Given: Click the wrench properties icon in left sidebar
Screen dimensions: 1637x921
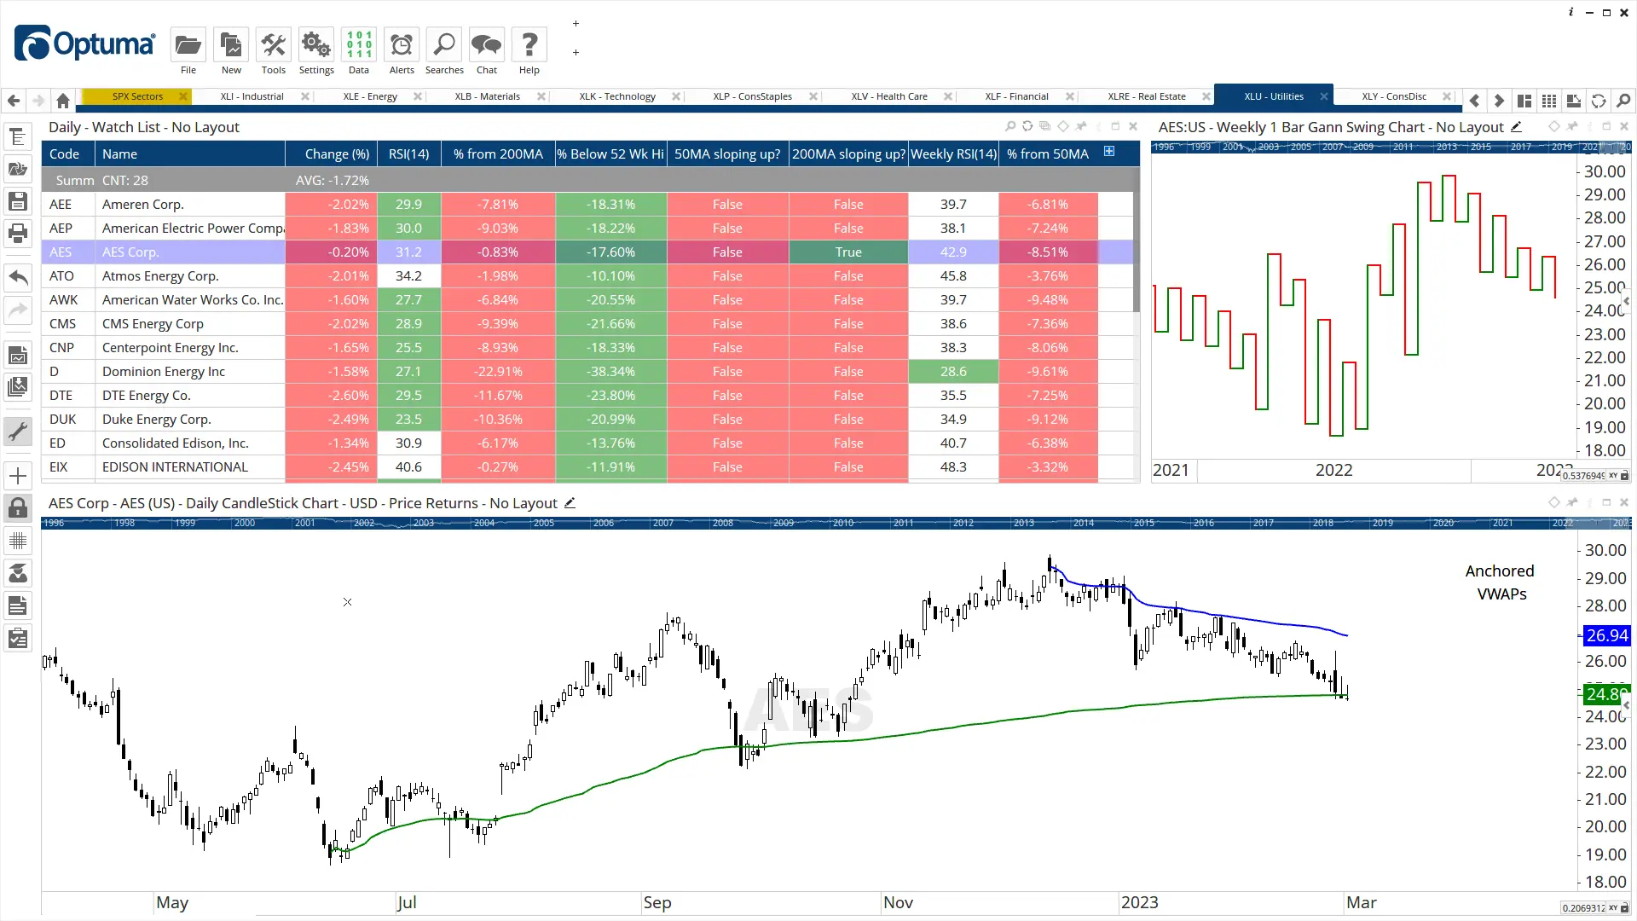Looking at the screenshot, I should (x=18, y=432).
